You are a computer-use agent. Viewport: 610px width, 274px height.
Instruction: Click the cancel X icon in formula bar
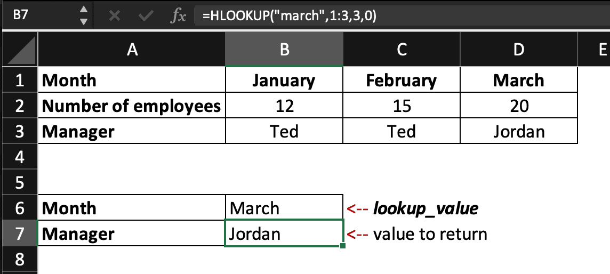[x=114, y=16]
